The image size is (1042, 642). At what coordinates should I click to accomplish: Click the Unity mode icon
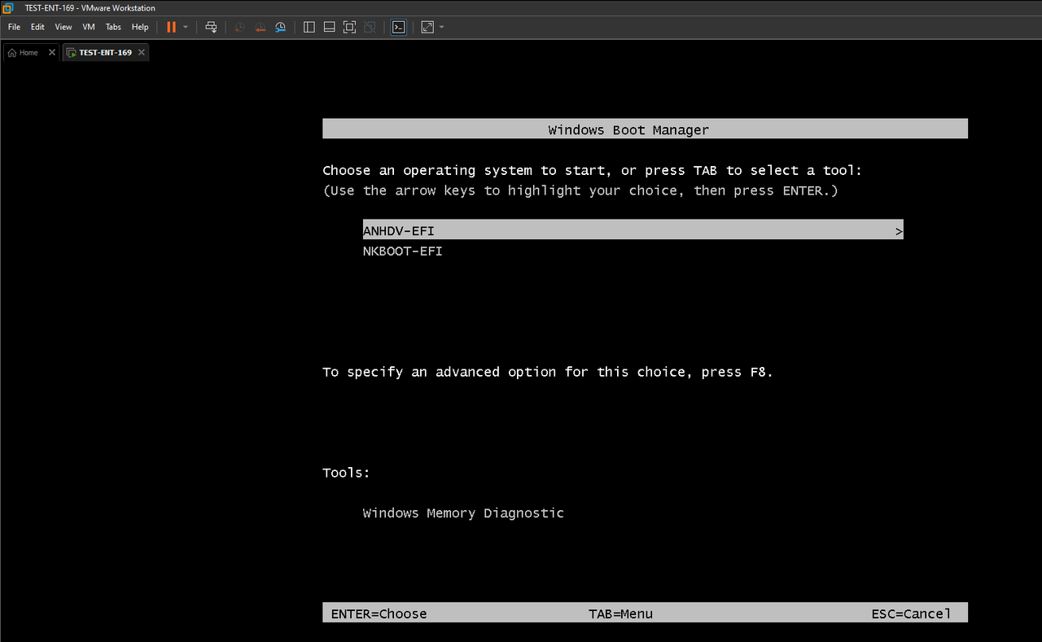370,27
